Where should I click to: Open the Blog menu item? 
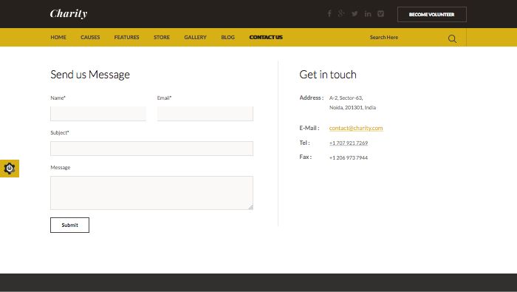click(227, 37)
